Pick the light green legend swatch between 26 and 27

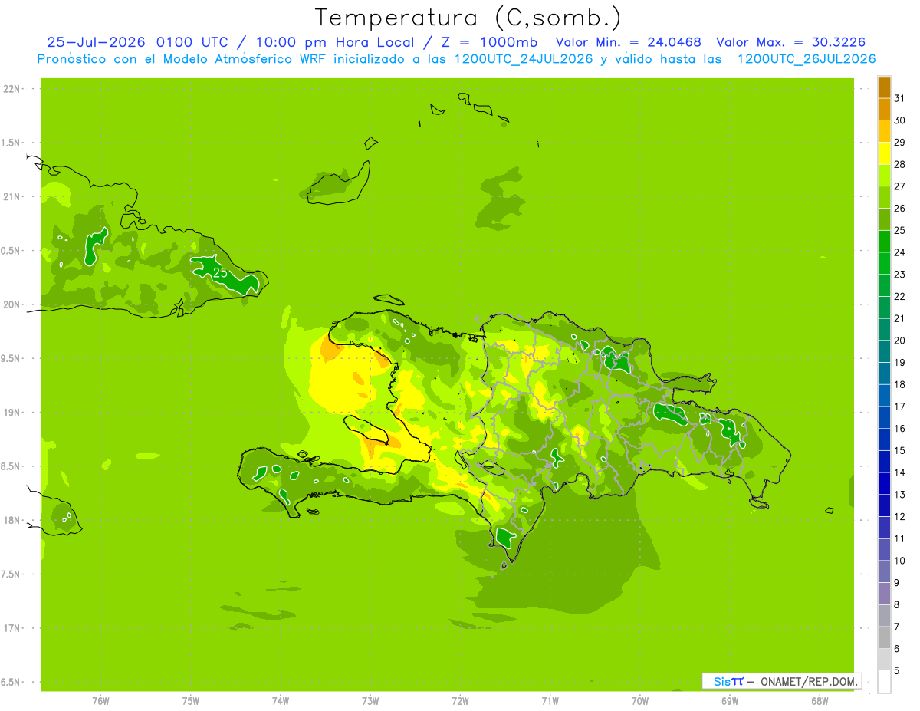884,197
